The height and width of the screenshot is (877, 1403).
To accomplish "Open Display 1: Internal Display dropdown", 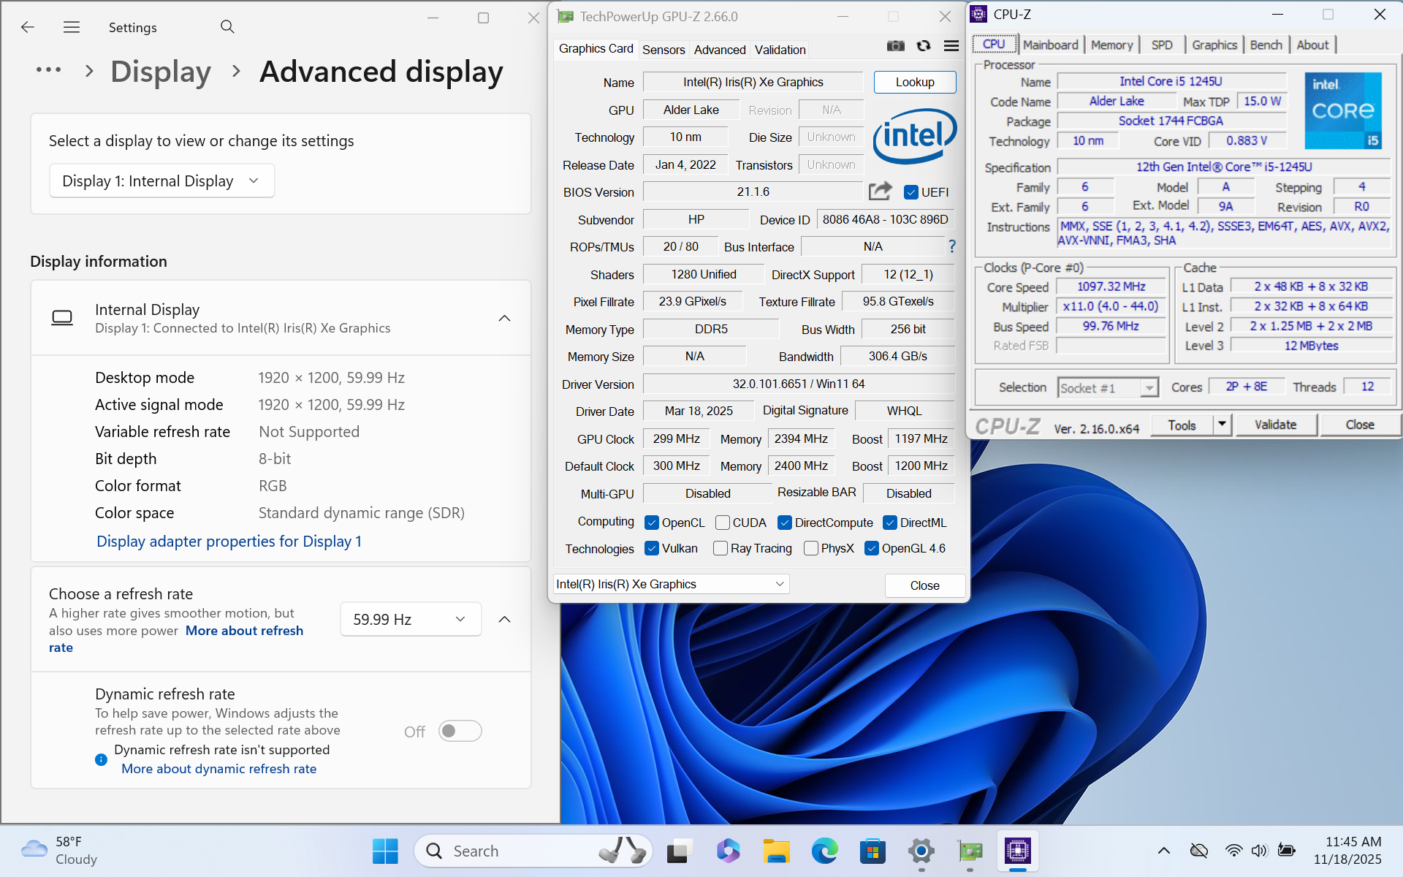I will tap(161, 181).
